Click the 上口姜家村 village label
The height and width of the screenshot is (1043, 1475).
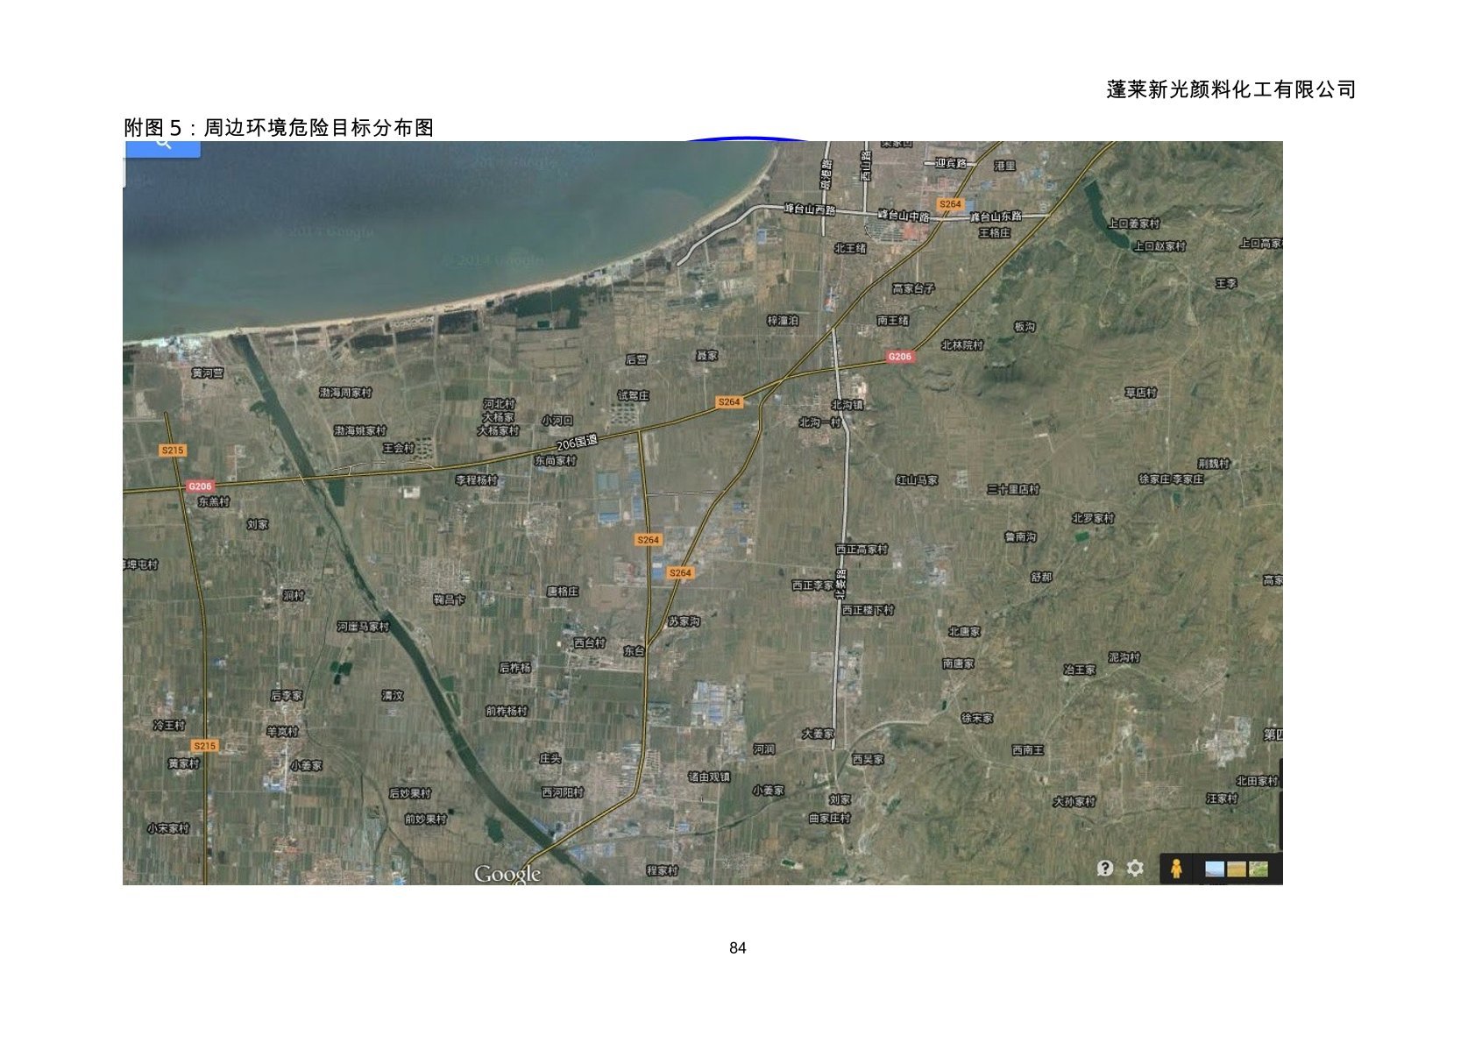(x=1134, y=223)
